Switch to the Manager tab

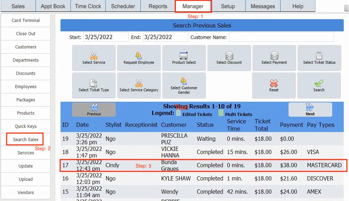coord(193,6)
